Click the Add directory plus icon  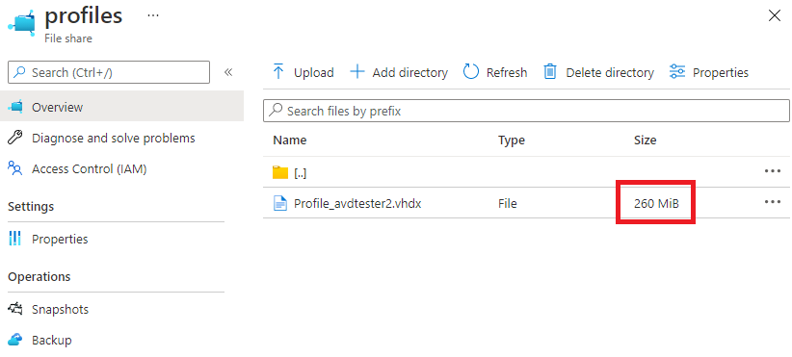[x=357, y=72]
